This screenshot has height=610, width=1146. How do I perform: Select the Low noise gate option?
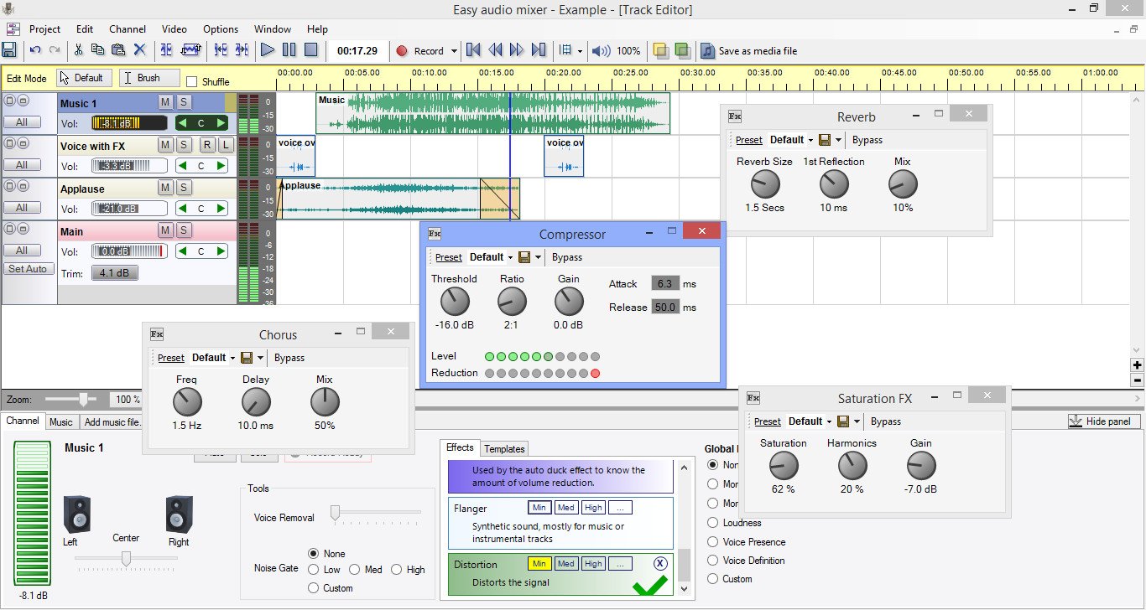click(314, 570)
